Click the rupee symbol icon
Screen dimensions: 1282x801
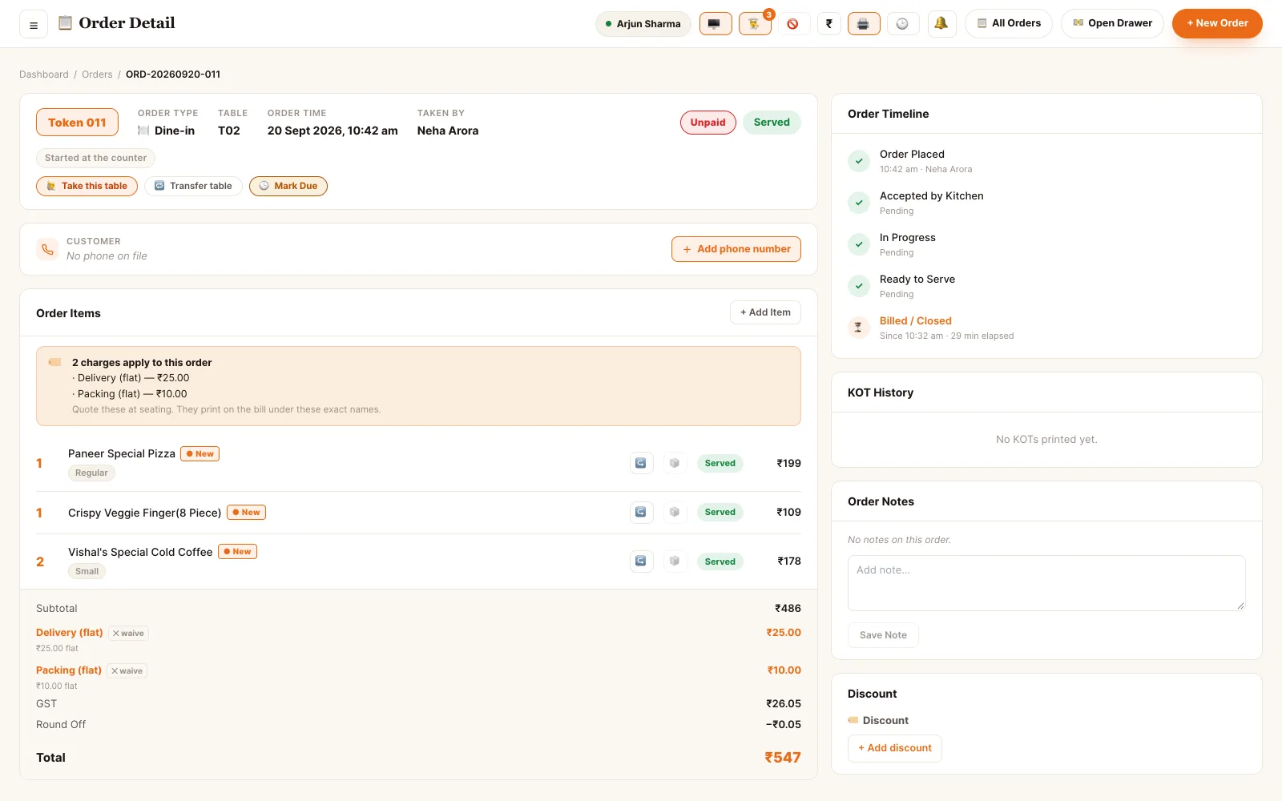point(829,24)
